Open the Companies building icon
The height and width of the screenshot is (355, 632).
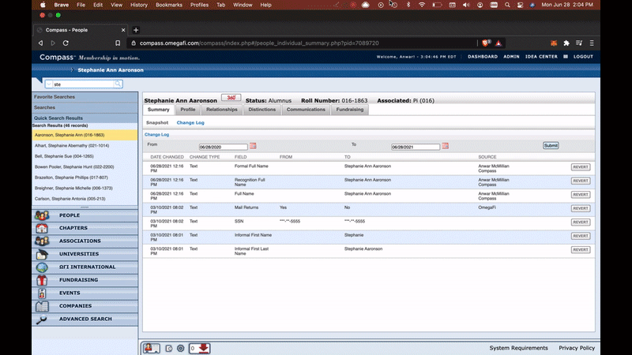coord(42,306)
